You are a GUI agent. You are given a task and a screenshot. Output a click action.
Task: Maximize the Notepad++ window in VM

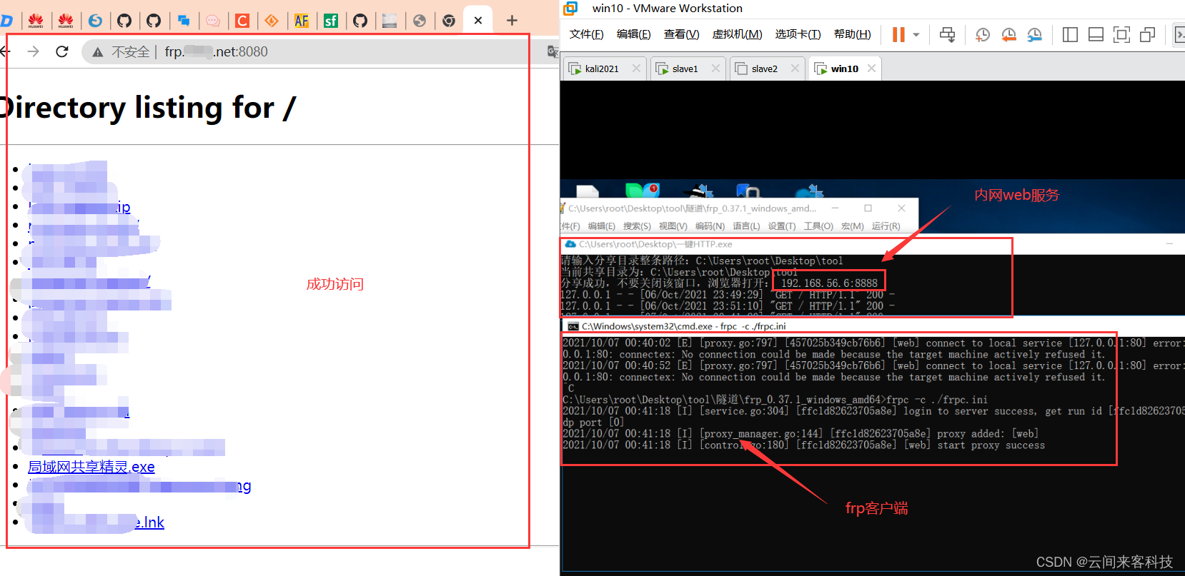(868, 208)
